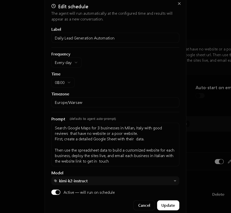Click the Active will run on schedule label

(x=89, y=192)
